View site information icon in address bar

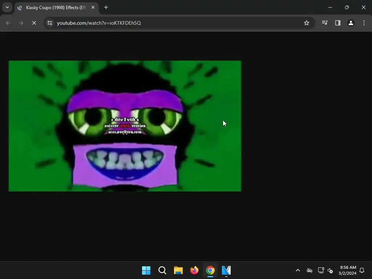(x=50, y=23)
